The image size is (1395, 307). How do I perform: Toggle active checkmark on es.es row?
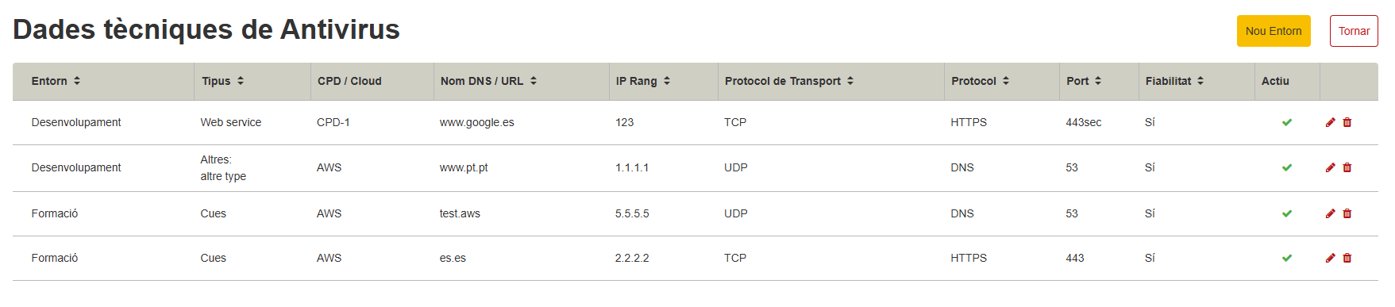(1287, 258)
